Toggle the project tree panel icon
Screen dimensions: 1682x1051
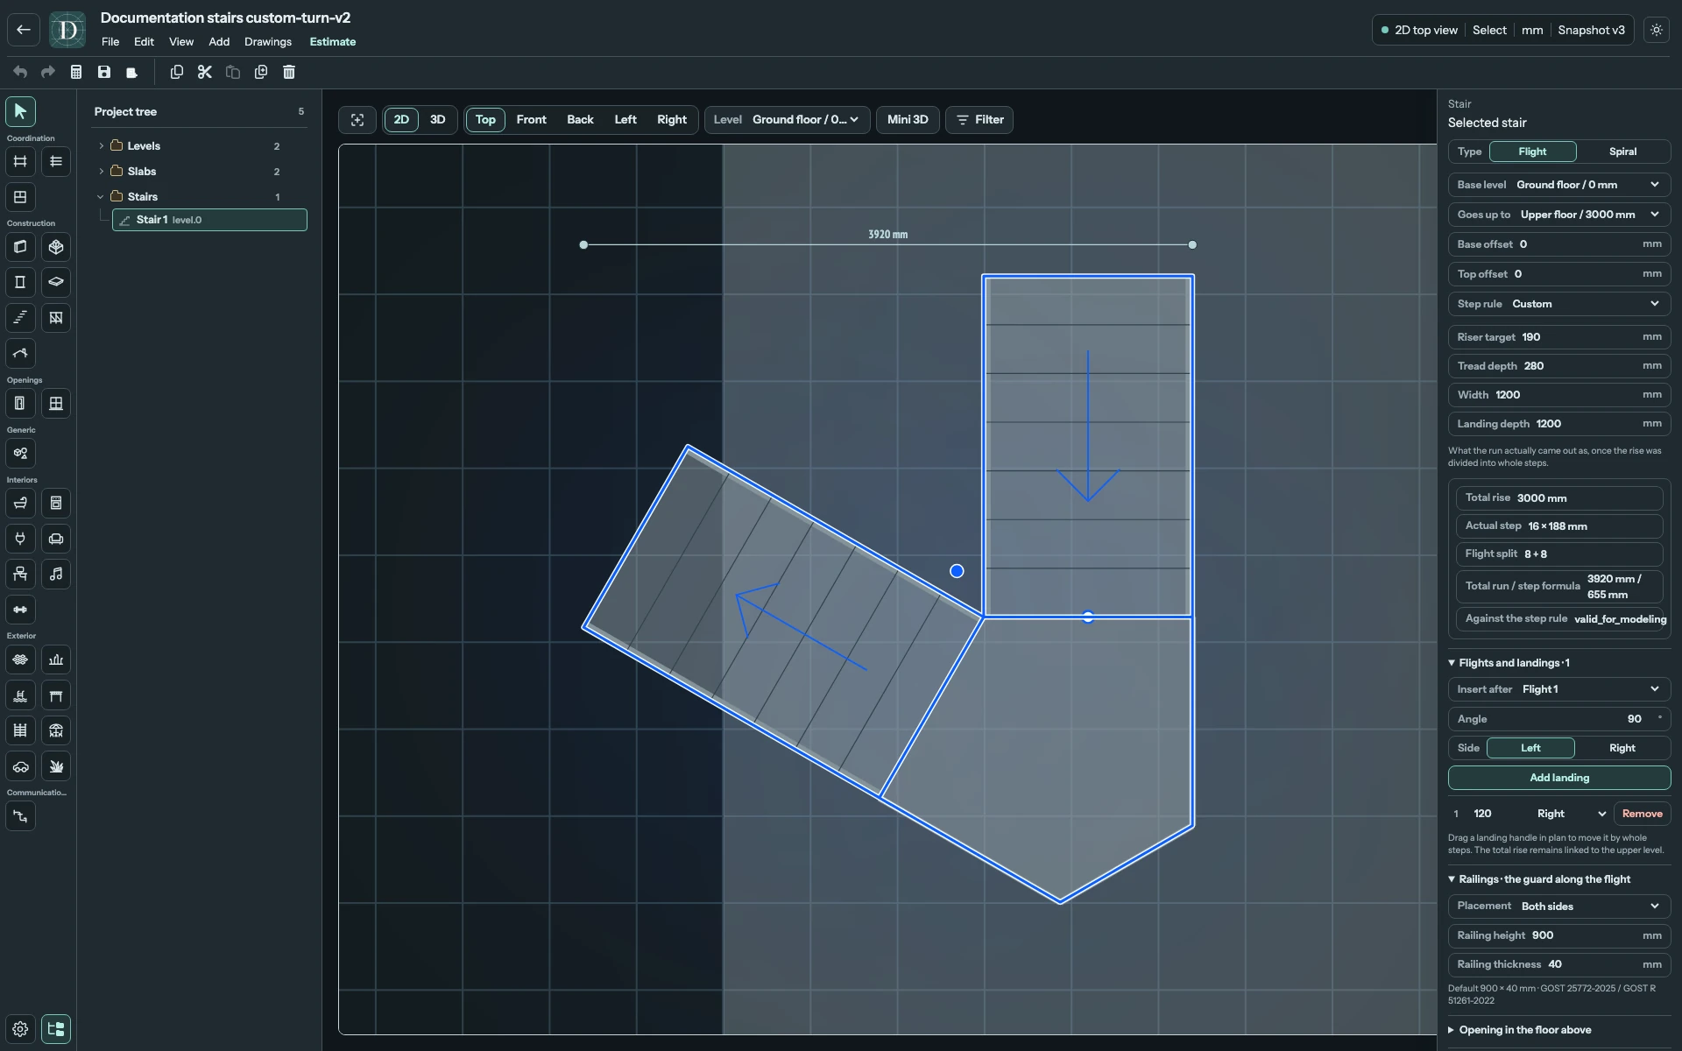point(56,1029)
